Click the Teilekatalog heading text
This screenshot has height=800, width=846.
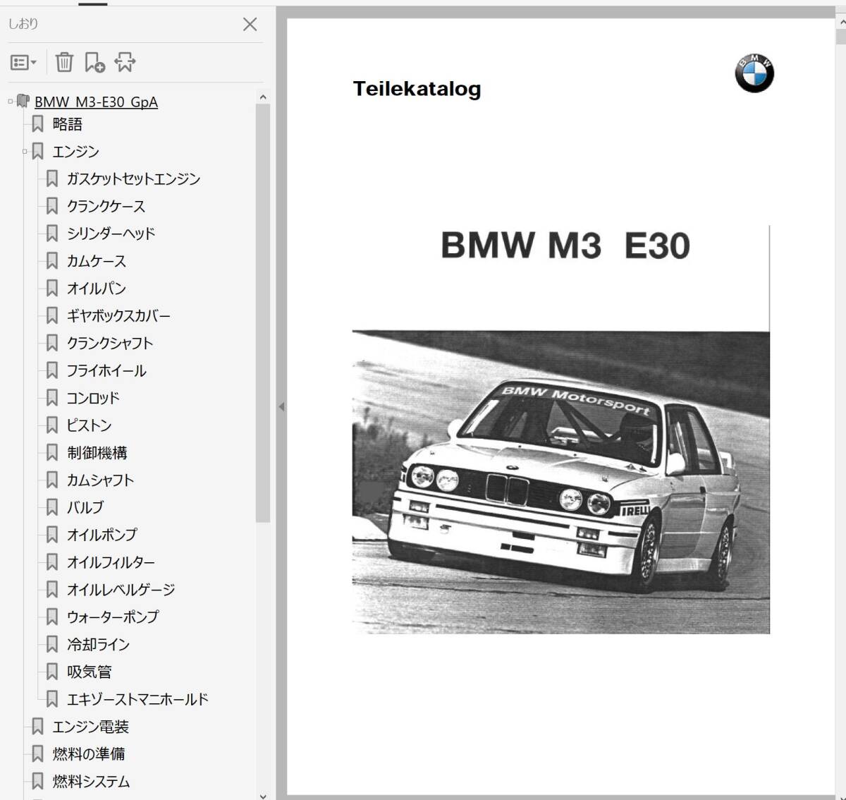click(417, 89)
